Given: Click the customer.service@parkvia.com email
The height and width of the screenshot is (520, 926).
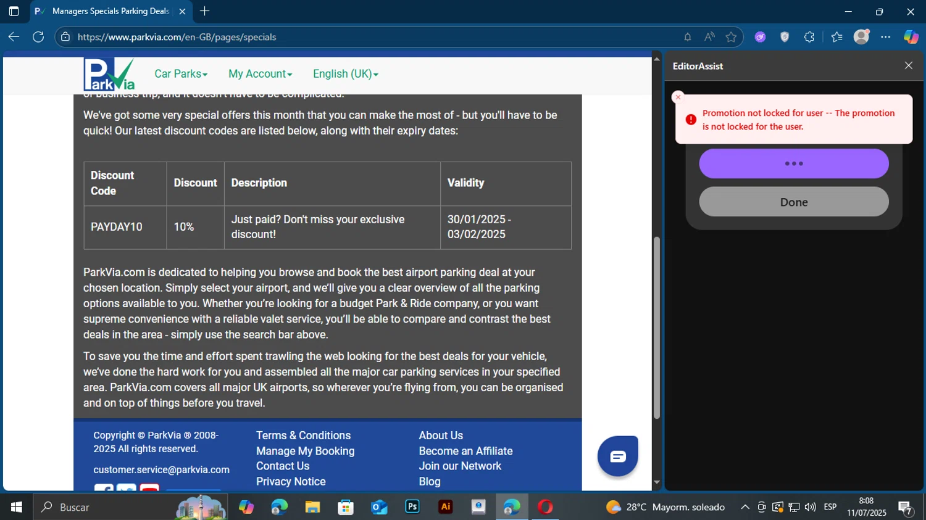Looking at the screenshot, I should [x=161, y=470].
